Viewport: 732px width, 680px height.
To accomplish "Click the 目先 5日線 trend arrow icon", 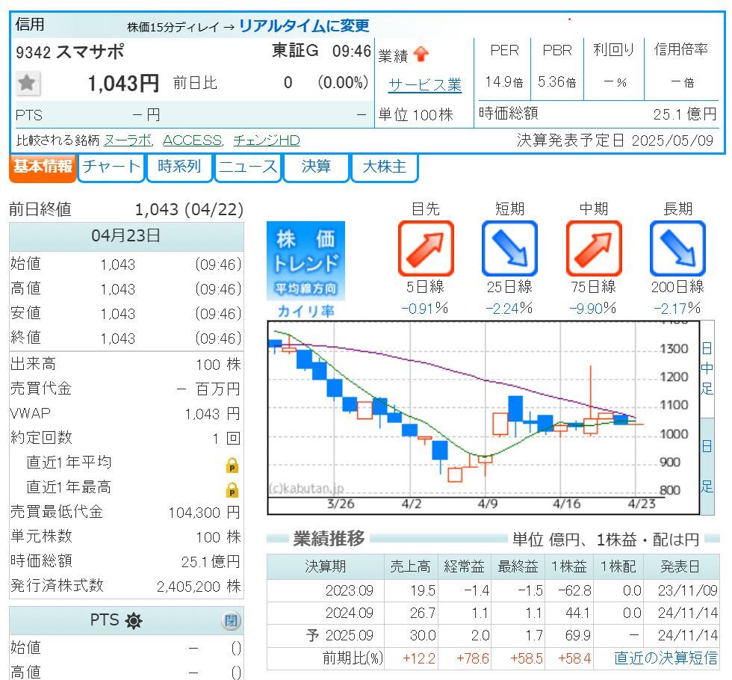I will (x=425, y=249).
